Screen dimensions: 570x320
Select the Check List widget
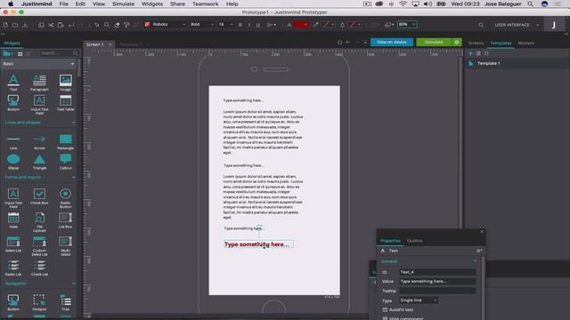39,268
